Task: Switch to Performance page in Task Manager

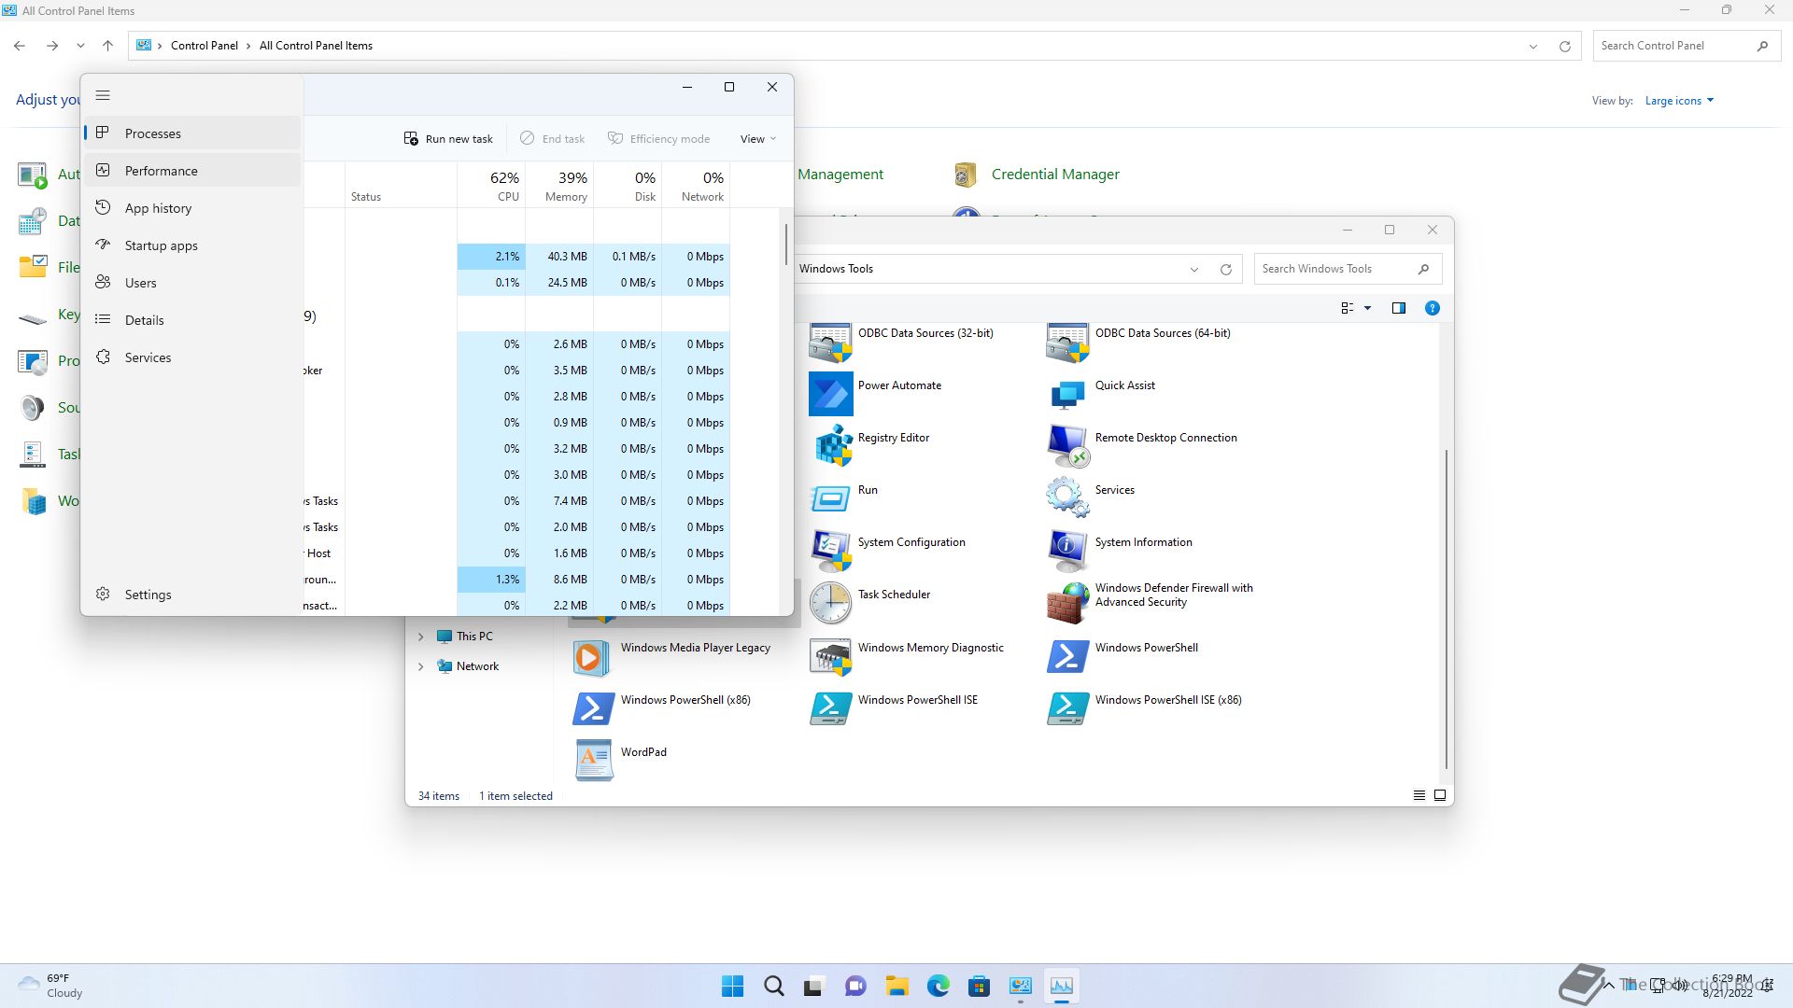Action: [x=192, y=171]
